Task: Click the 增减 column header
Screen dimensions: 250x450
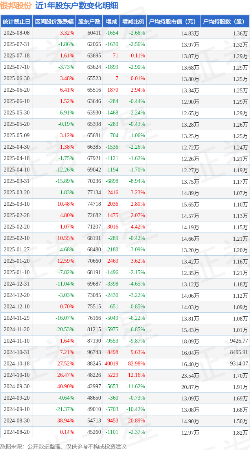Action: [x=111, y=21]
